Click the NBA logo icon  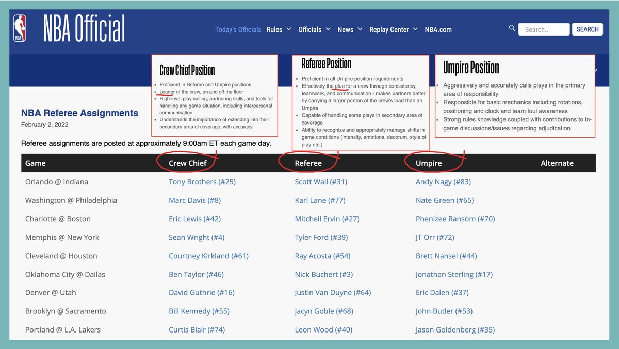pos(20,28)
